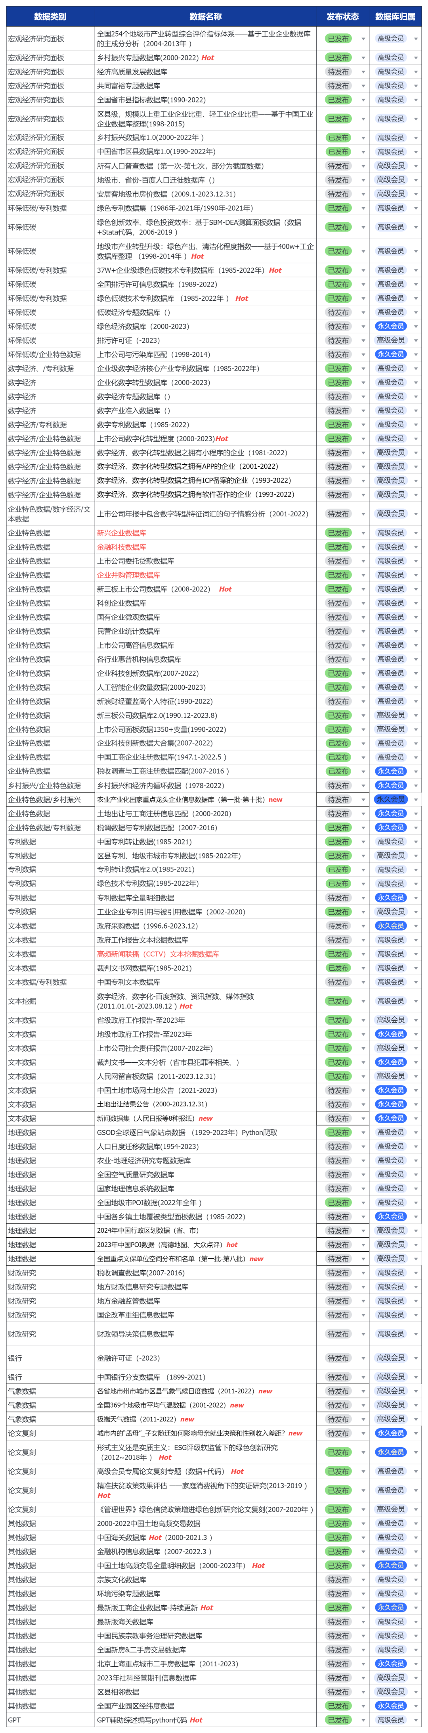
Task: Click the 数据名称 column header
Action: (x=206, y=17)
